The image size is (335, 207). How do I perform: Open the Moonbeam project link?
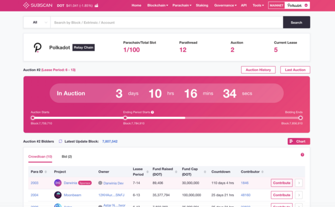[x=72, y=195]
